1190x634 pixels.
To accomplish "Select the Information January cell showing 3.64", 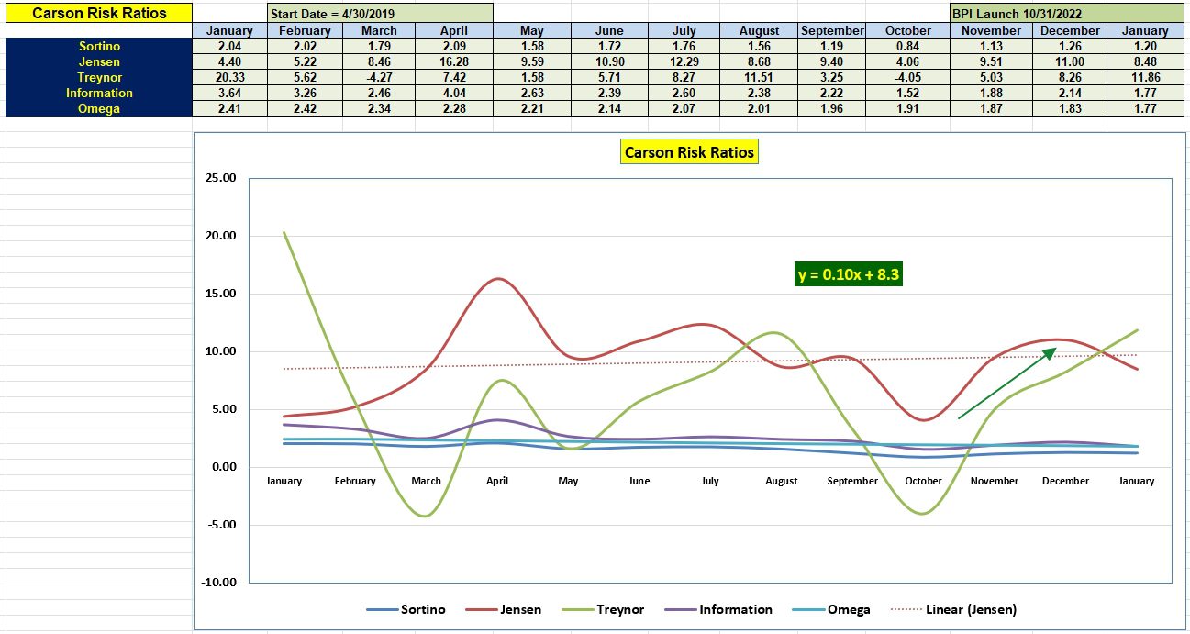I will 230,93.
